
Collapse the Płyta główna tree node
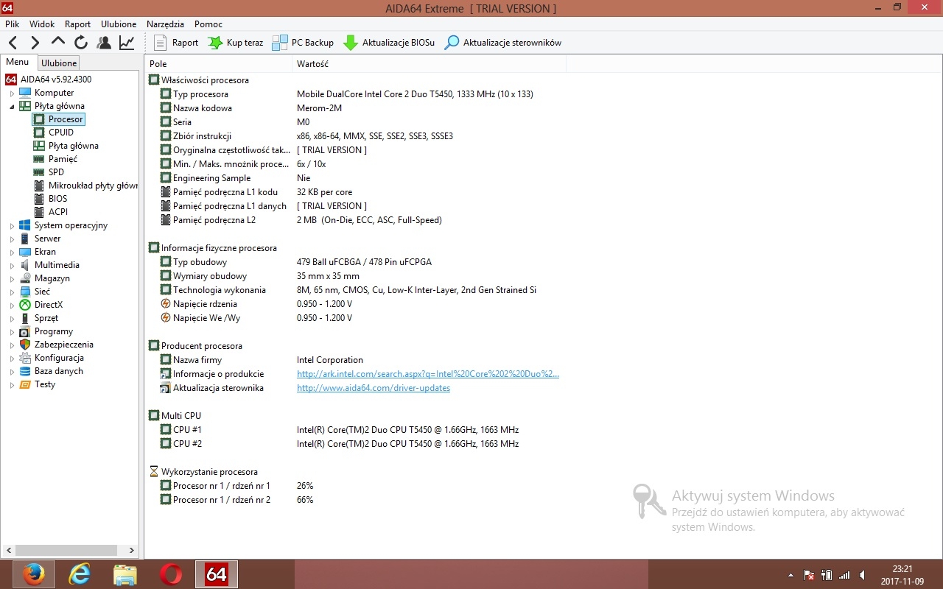pyautogui.click(x=12, y=107)
